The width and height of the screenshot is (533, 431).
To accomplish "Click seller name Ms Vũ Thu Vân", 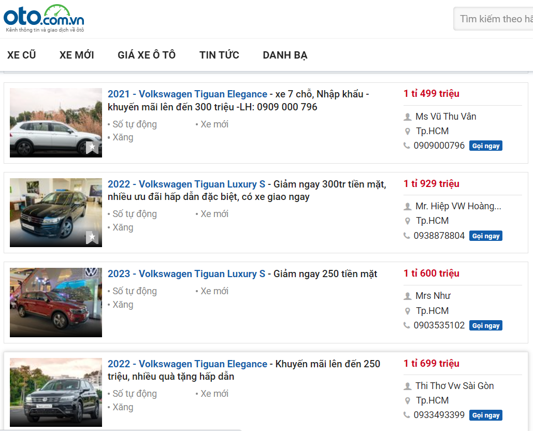I will coord(445,117).
